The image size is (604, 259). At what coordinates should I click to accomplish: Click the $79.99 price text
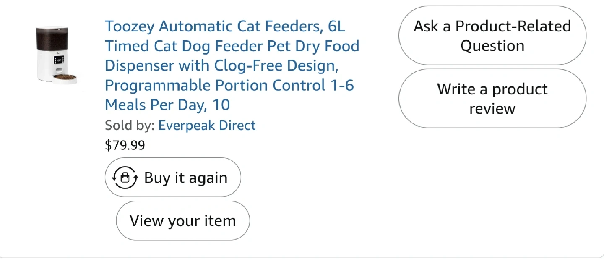(125, 145)
